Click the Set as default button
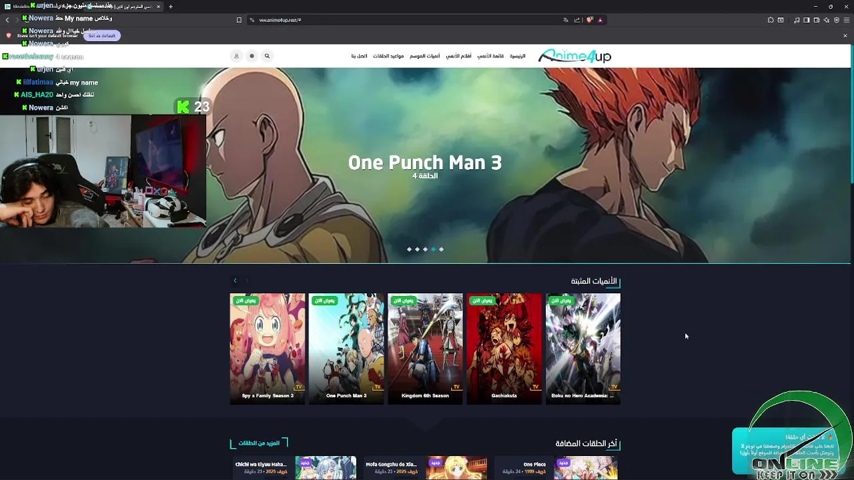 pos(102,35)
